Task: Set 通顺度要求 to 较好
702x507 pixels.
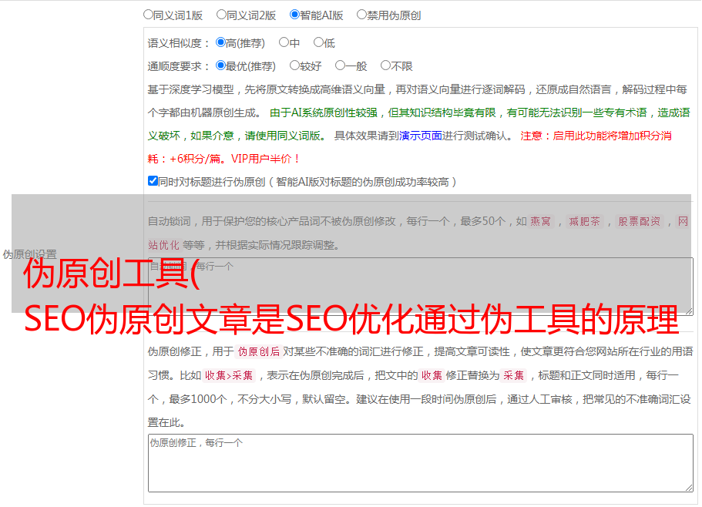Action: tap(294, 65)
